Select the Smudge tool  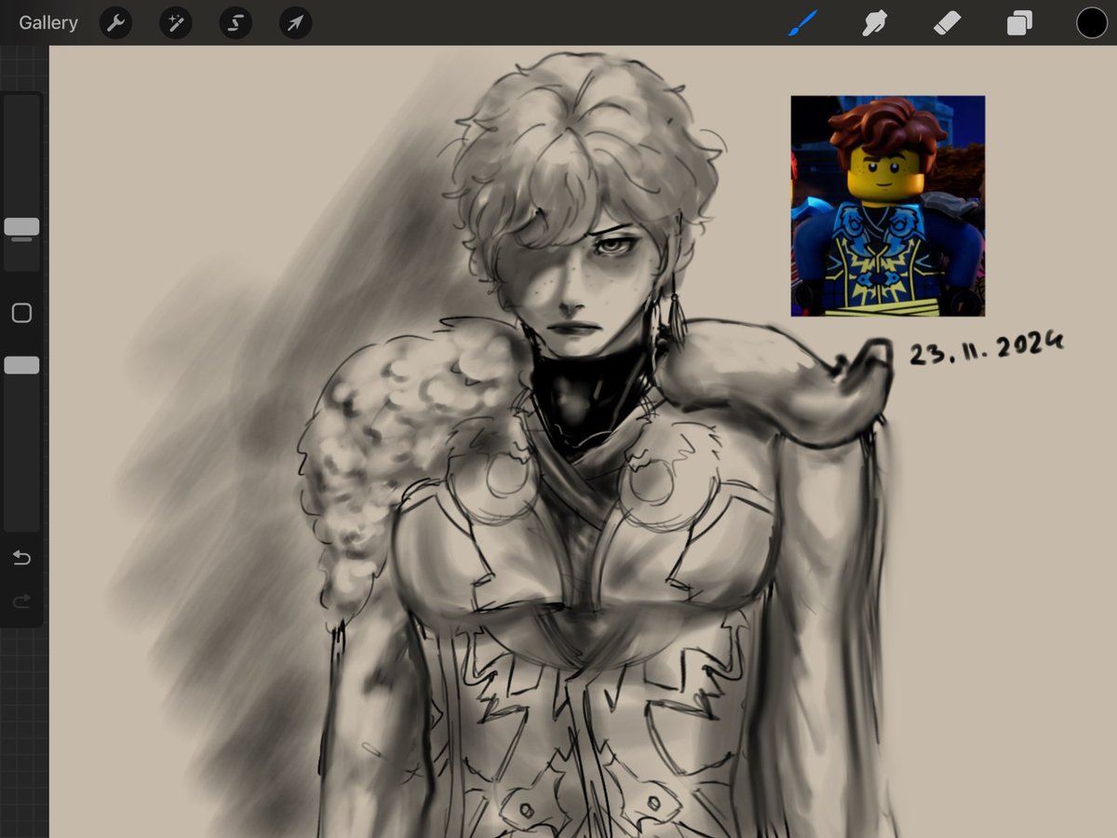[874, 23]
